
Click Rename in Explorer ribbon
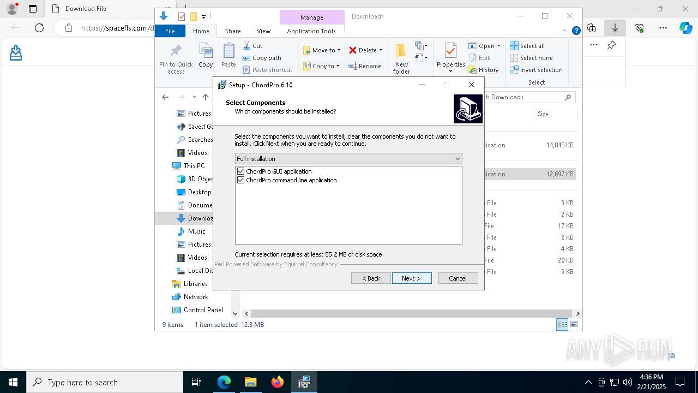click(x=365, y=66)
